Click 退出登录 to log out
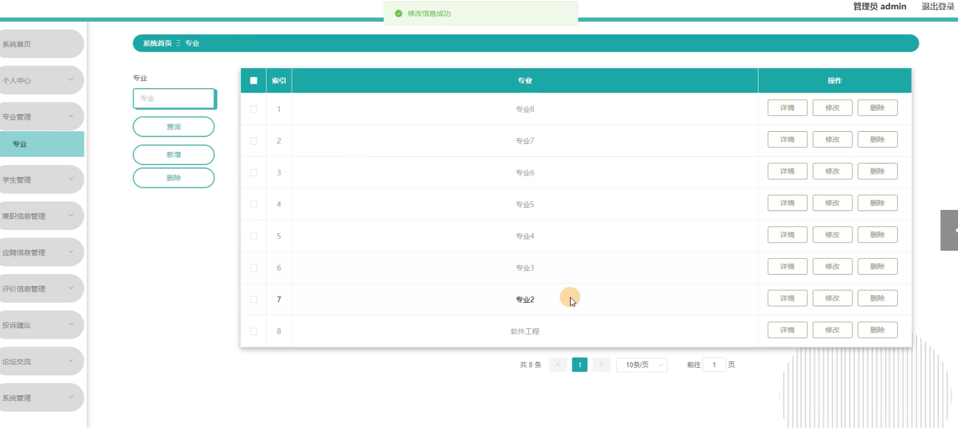Screen dimensions: 958x428 (938, 6)
